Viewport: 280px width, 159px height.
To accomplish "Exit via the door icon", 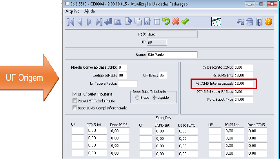I will (x=259, y=22).
